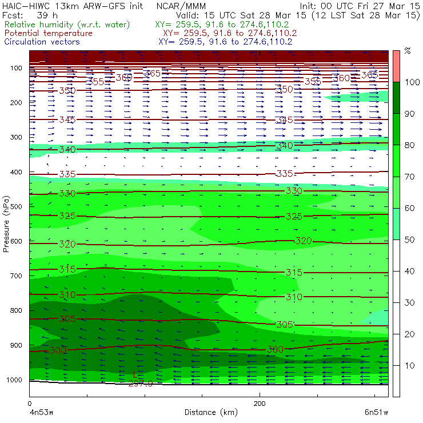
Task: Click the '297.9' minimum value label
Action: tap(141, 383)
